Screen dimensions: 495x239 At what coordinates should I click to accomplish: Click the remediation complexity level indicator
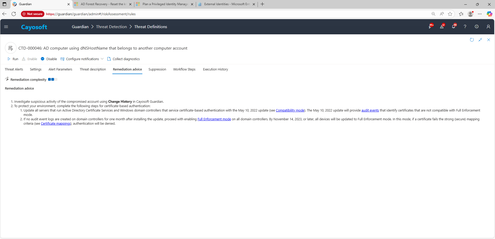pyautogui.click(x=53, y=79)
